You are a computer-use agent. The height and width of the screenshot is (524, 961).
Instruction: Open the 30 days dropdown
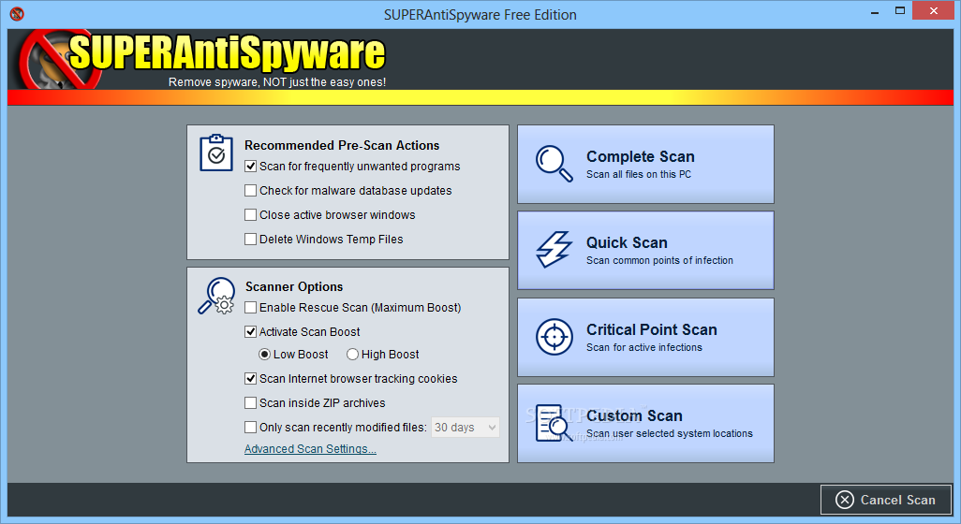(466, 428)
